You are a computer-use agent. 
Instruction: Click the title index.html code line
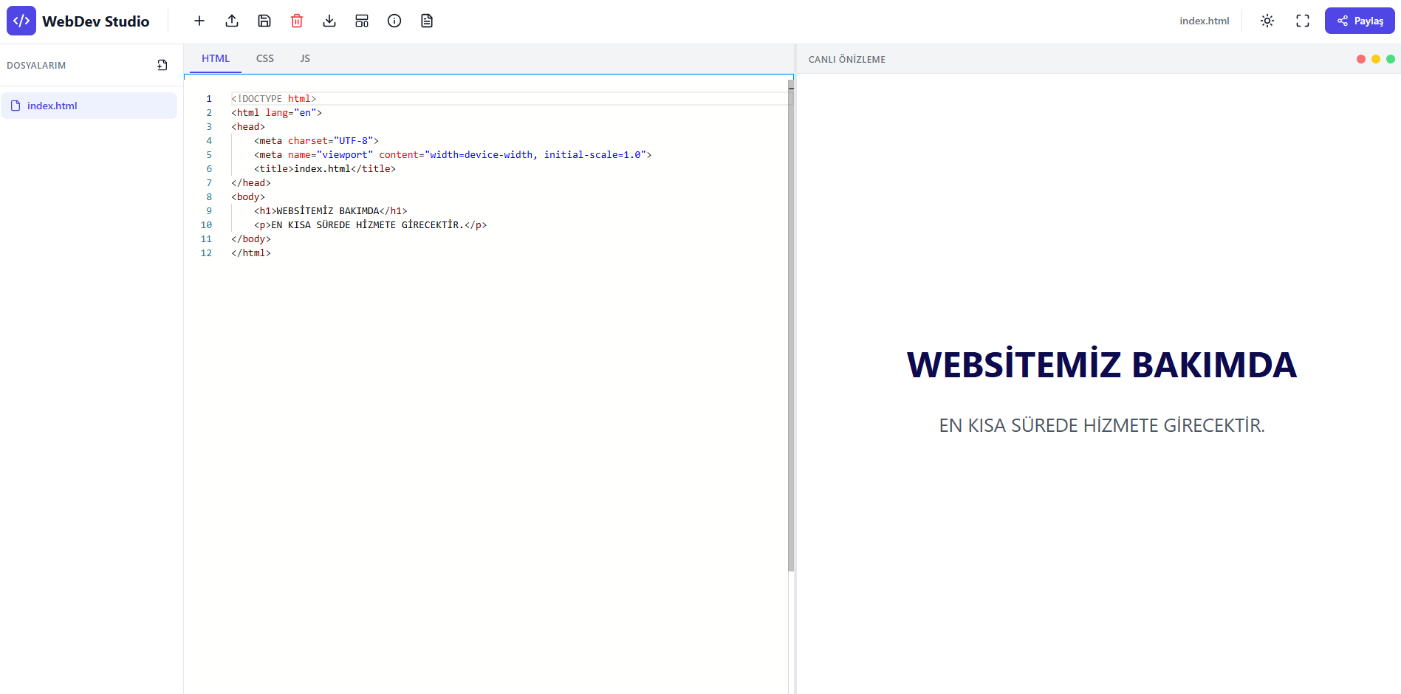pos(325,169)
